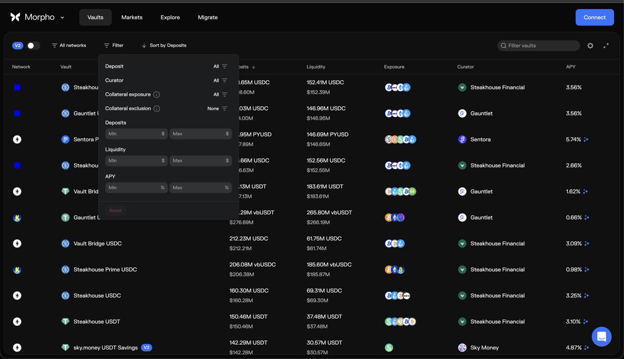
Task: Click the V2 badge on sky.money vault
Action: (x=147, y=348)
